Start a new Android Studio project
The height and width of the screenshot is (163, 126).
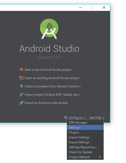click(x=48, y=70)
